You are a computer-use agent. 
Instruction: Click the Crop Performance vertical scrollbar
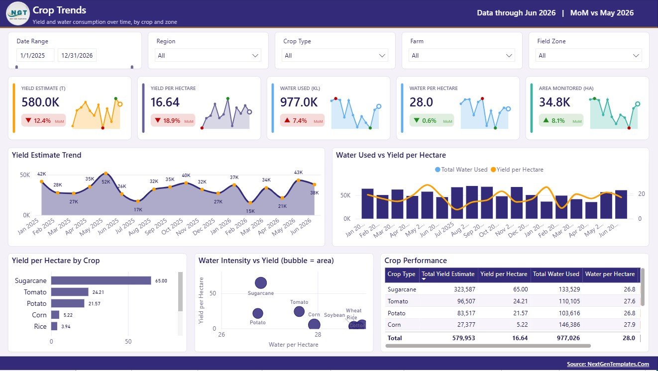[x=642, y=287]
